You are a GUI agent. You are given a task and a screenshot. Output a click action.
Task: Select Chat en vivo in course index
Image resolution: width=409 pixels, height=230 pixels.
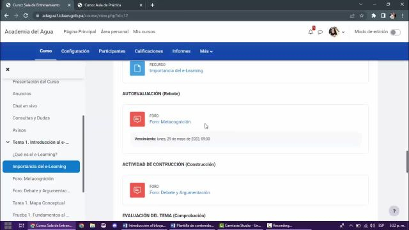point(25,106)
